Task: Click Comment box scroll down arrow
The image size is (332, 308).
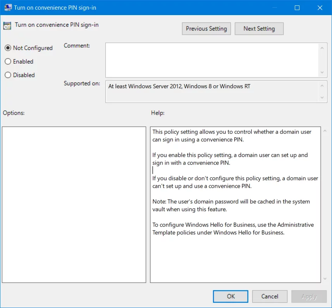Action: 322,72
